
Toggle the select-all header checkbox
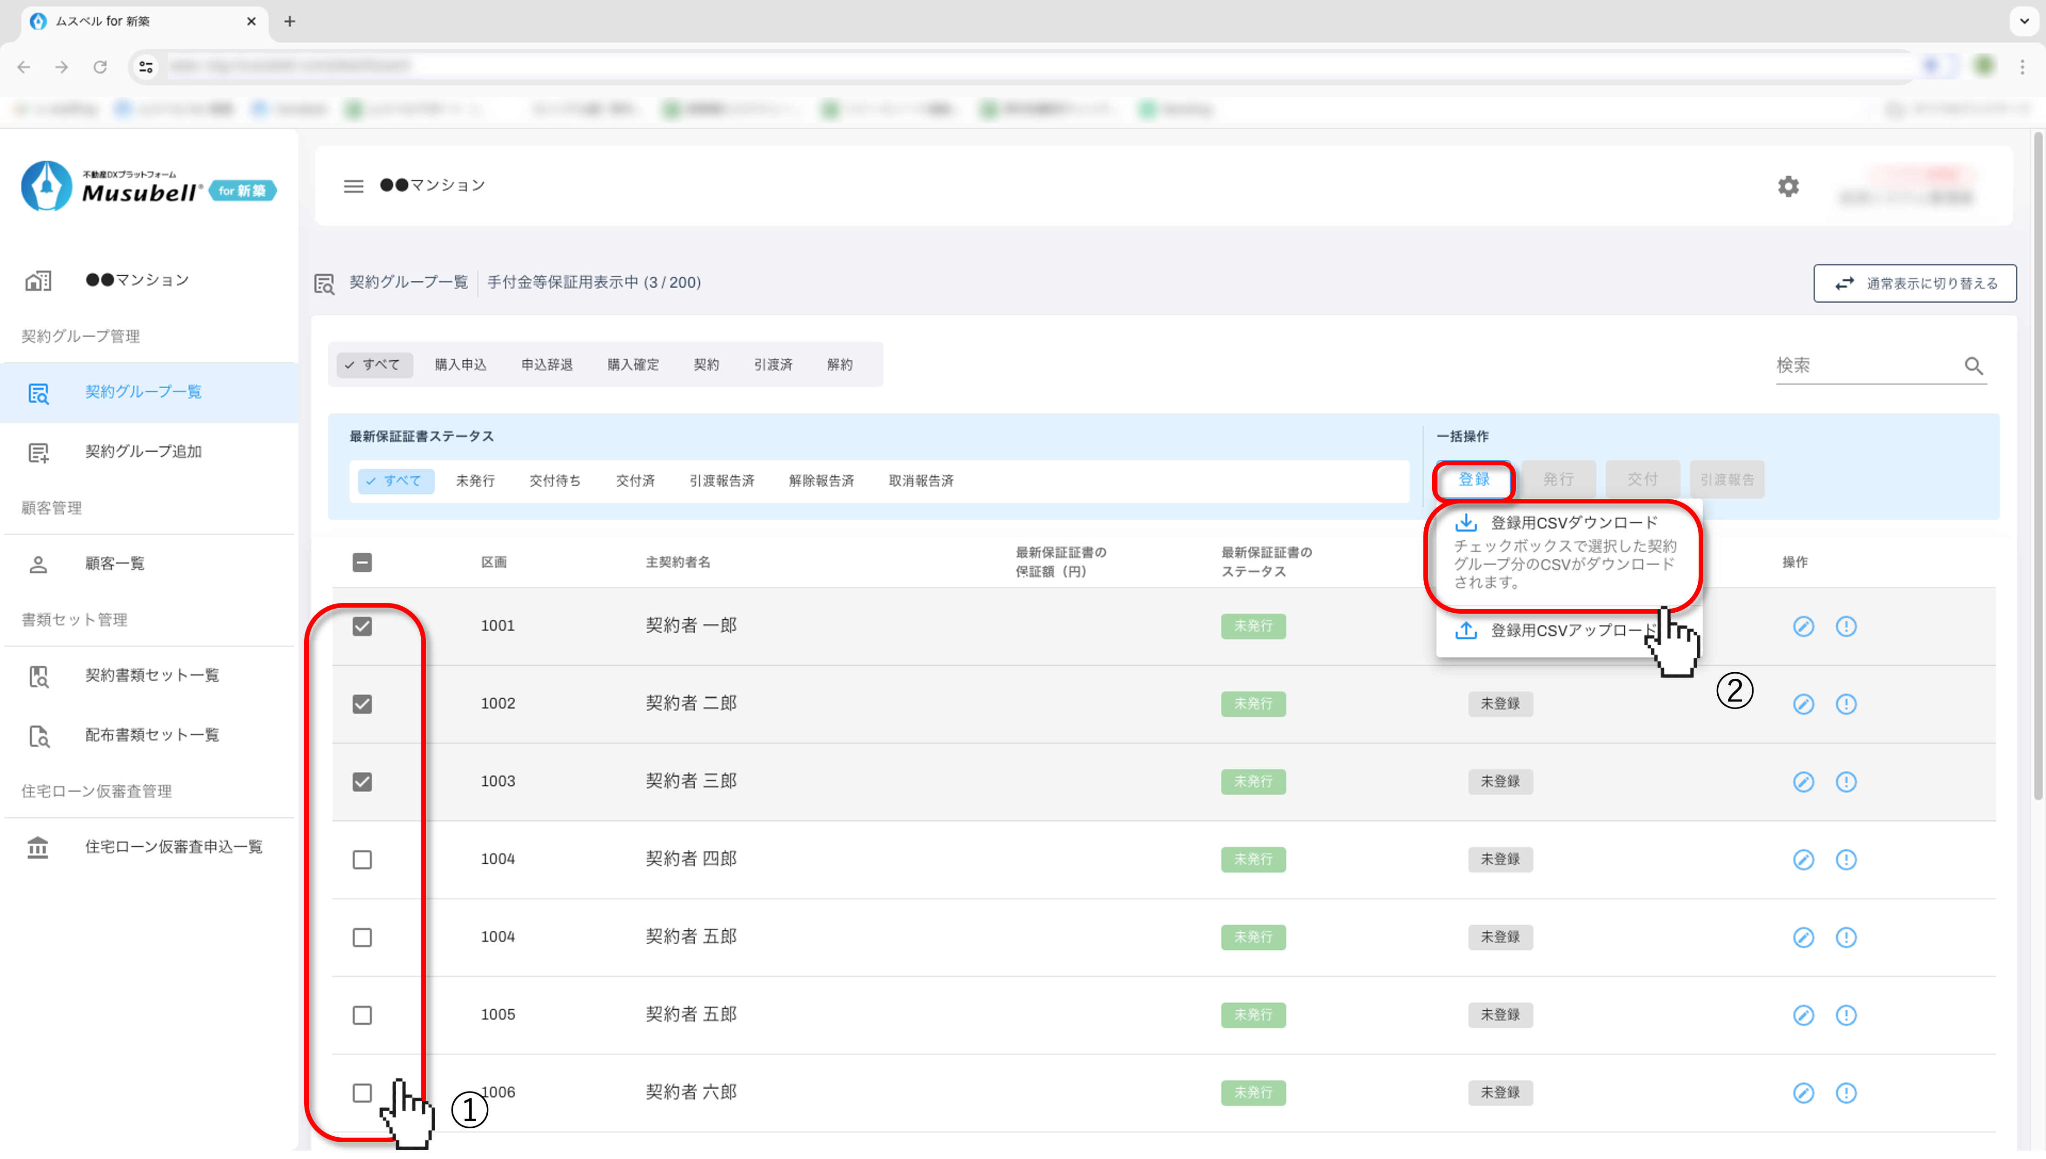click(362, 563)
